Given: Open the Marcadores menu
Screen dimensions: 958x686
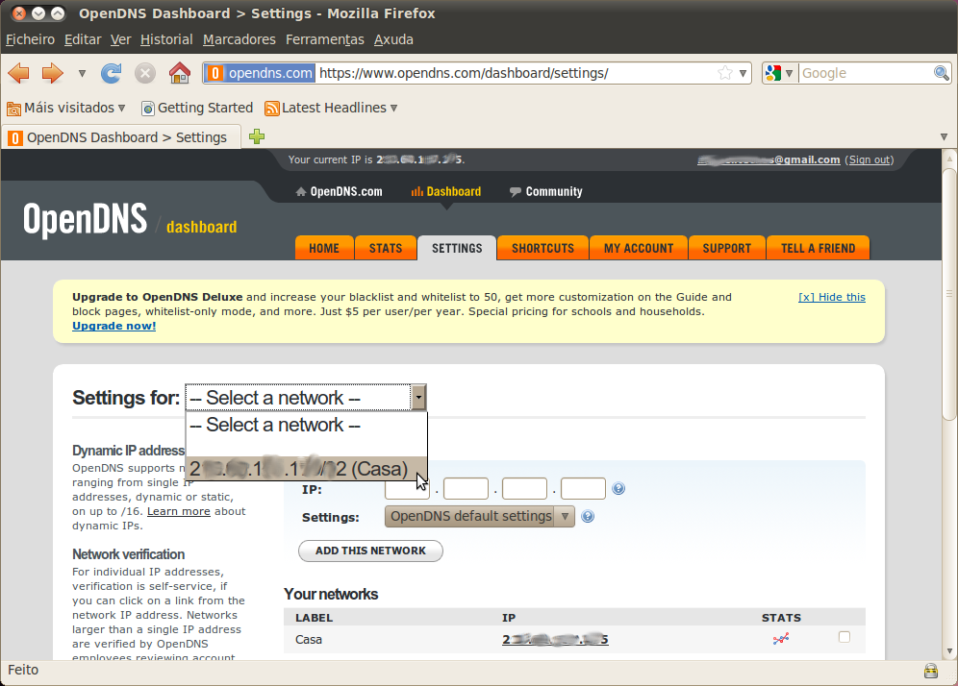Looking at the screenshot, I should pos(239,39).
